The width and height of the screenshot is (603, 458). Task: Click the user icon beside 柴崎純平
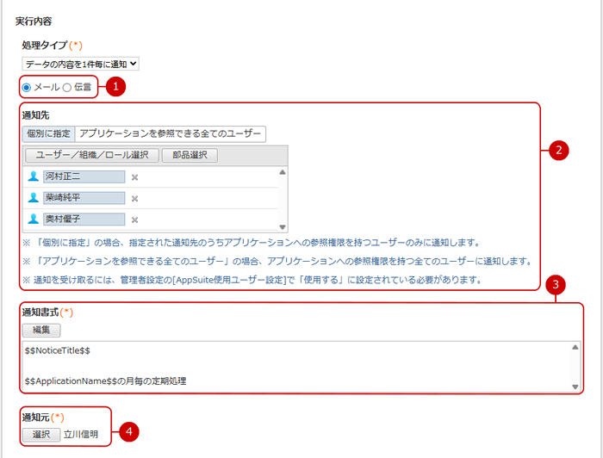(33, 198)
